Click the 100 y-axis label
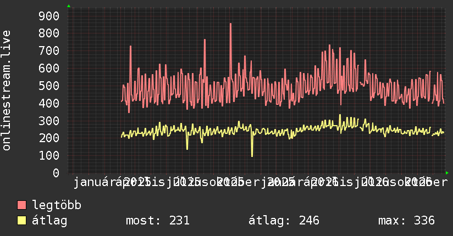 (x=49, y=155)
